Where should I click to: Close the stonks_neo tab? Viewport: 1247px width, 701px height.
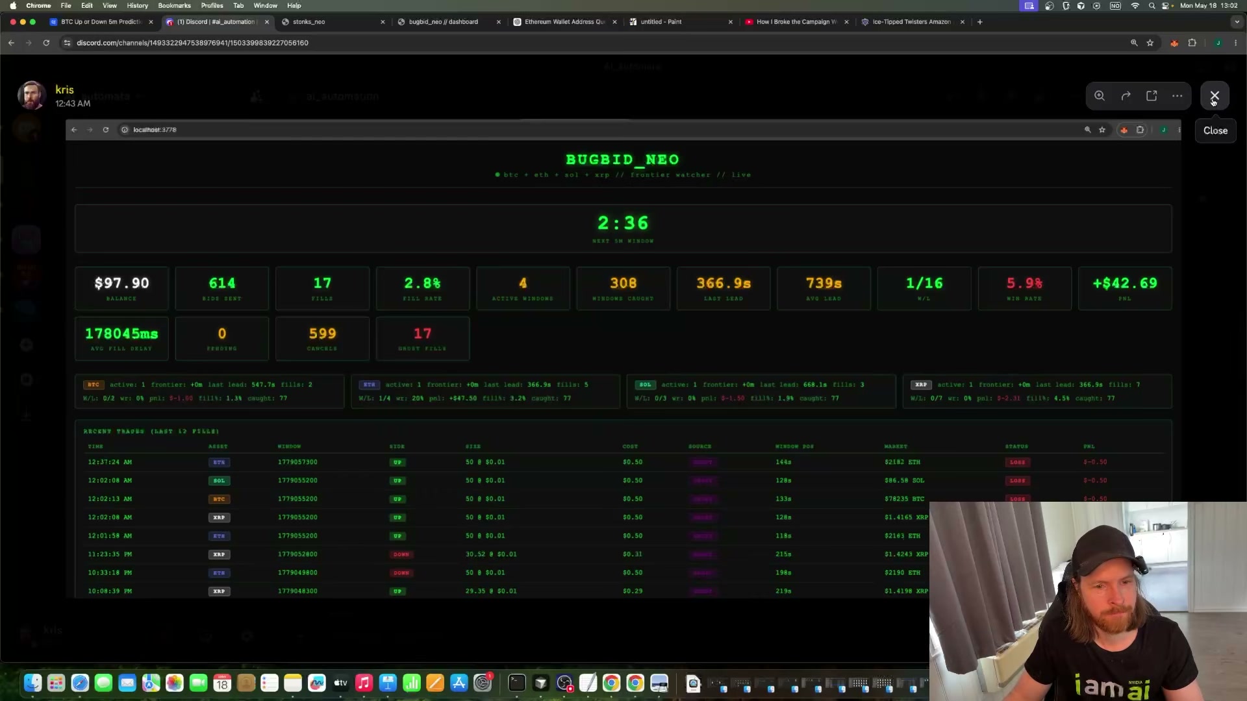click(383, 21)
